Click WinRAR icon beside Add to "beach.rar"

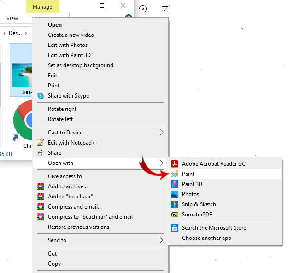pos(41,196)
